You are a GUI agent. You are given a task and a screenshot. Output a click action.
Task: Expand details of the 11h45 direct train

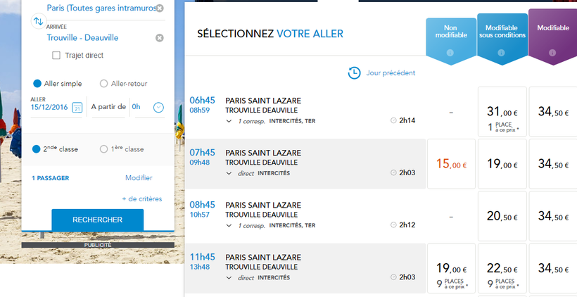(x=229, y=277)
